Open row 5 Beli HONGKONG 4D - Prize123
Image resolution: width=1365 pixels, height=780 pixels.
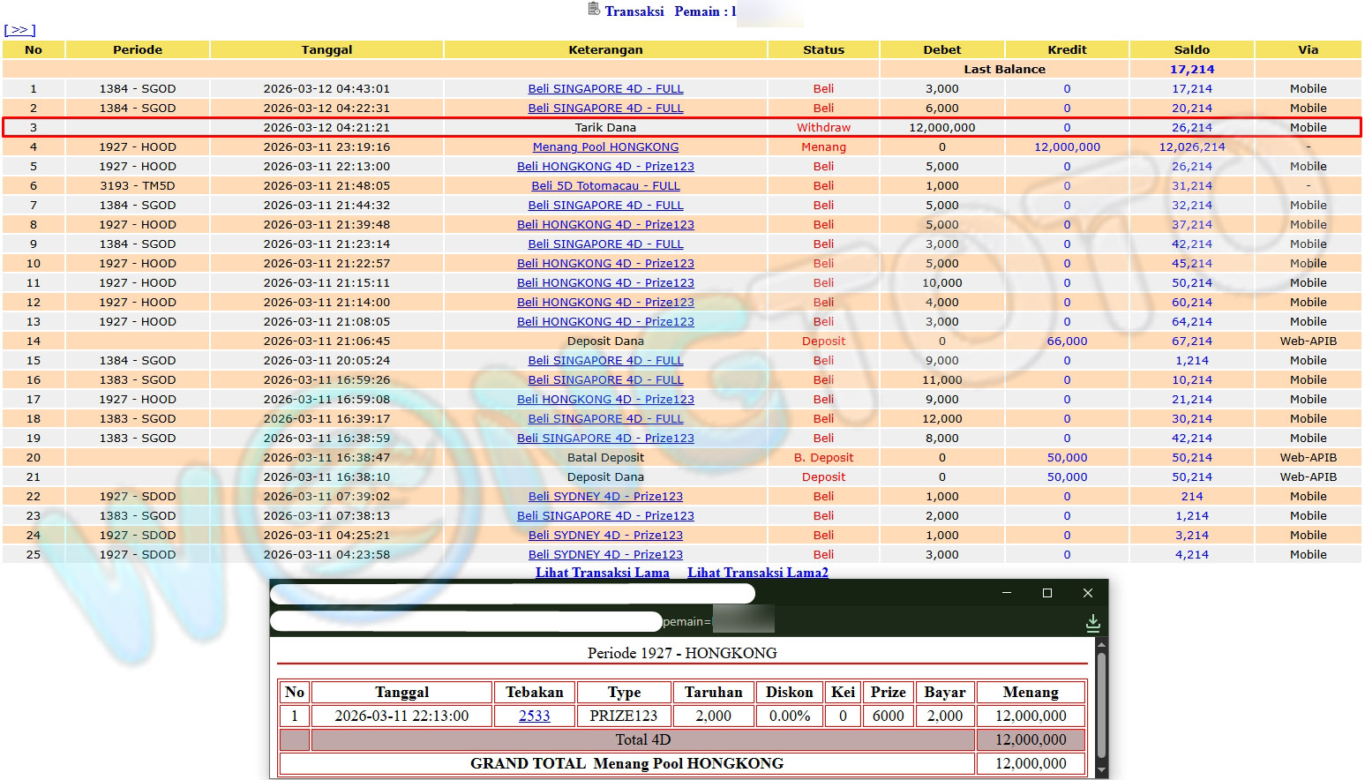point(605,167)
